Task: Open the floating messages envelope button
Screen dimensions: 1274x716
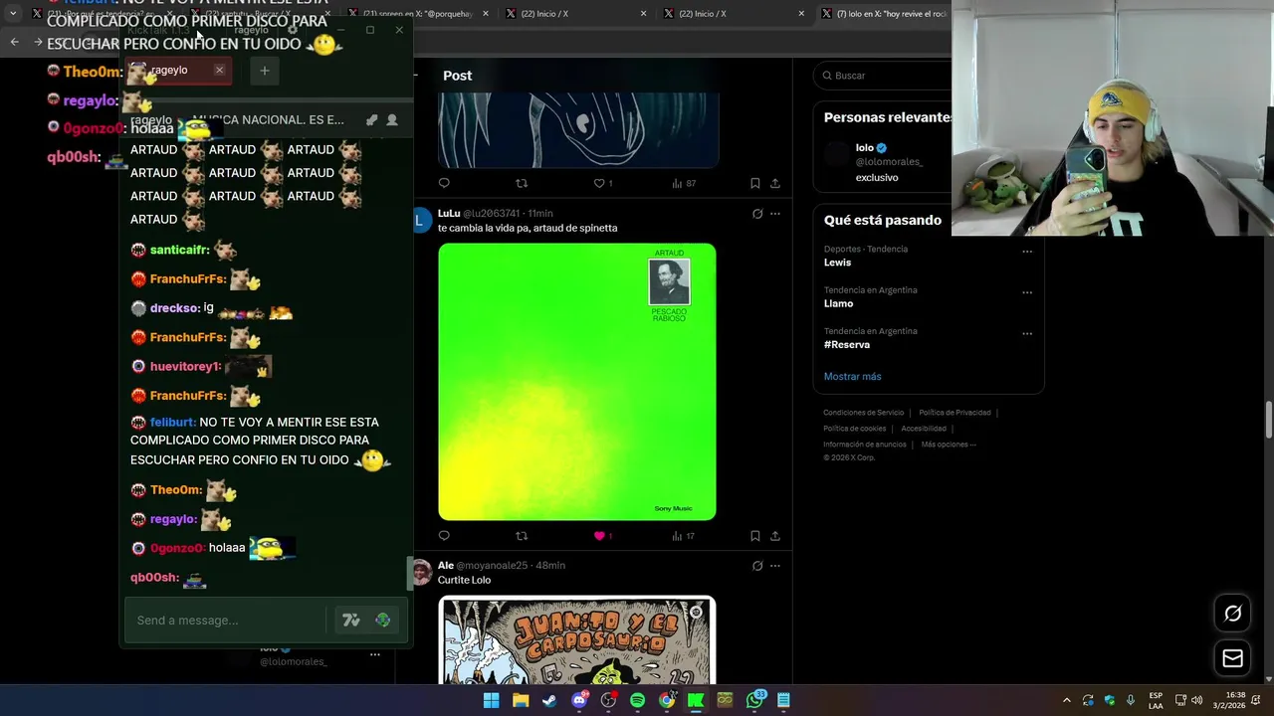Action: point(1232,658)
